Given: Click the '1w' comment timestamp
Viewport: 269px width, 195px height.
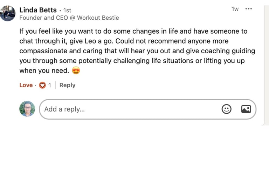Looking at the screenshot, I should pos(235,9).
